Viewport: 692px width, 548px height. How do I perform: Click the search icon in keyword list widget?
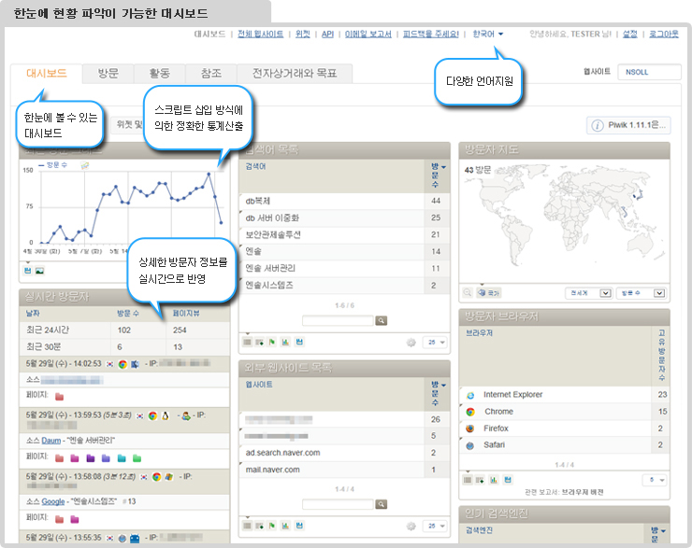[x=381, y=320]
